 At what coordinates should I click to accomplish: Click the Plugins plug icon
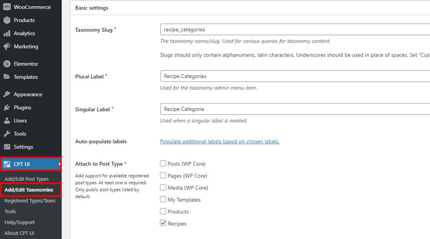[7, 108]
